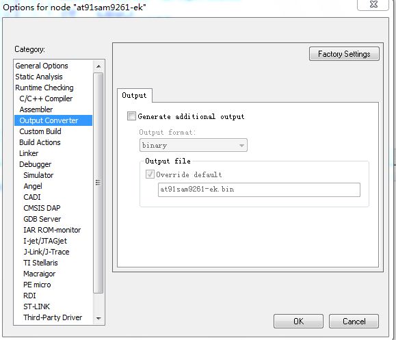This screenshot has height=340, width=396.
Task: Confirm options with the OK button
Action: coord(298,321)
